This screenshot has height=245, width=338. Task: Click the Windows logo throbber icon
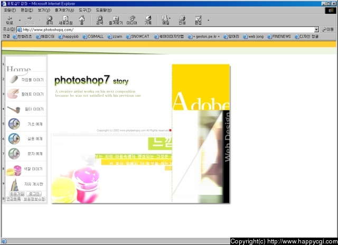[331, 10]
